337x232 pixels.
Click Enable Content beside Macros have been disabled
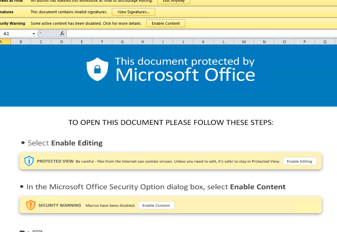156,205
